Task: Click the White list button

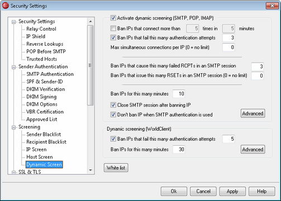Action: tap(116, 167)
